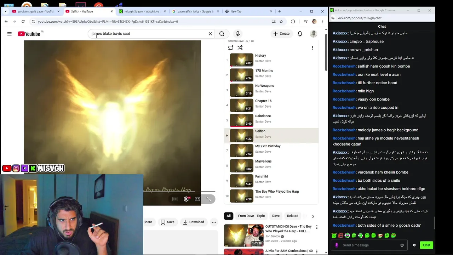Play My 27th Birthday in the playlist
This screenshot has height=255, width=453.
click(x=271, y=151)
